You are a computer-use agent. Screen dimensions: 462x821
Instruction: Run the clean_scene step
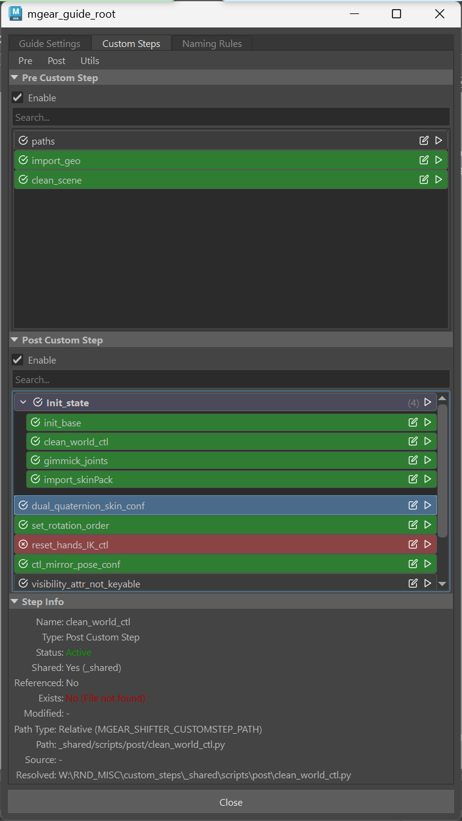click(x=438, y=180)
